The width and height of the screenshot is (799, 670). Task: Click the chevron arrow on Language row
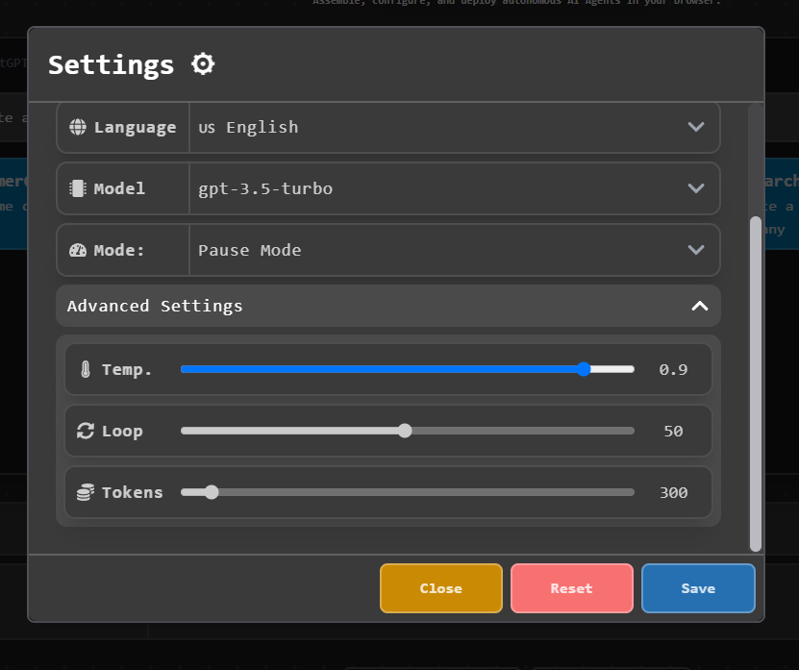[696, 127]
